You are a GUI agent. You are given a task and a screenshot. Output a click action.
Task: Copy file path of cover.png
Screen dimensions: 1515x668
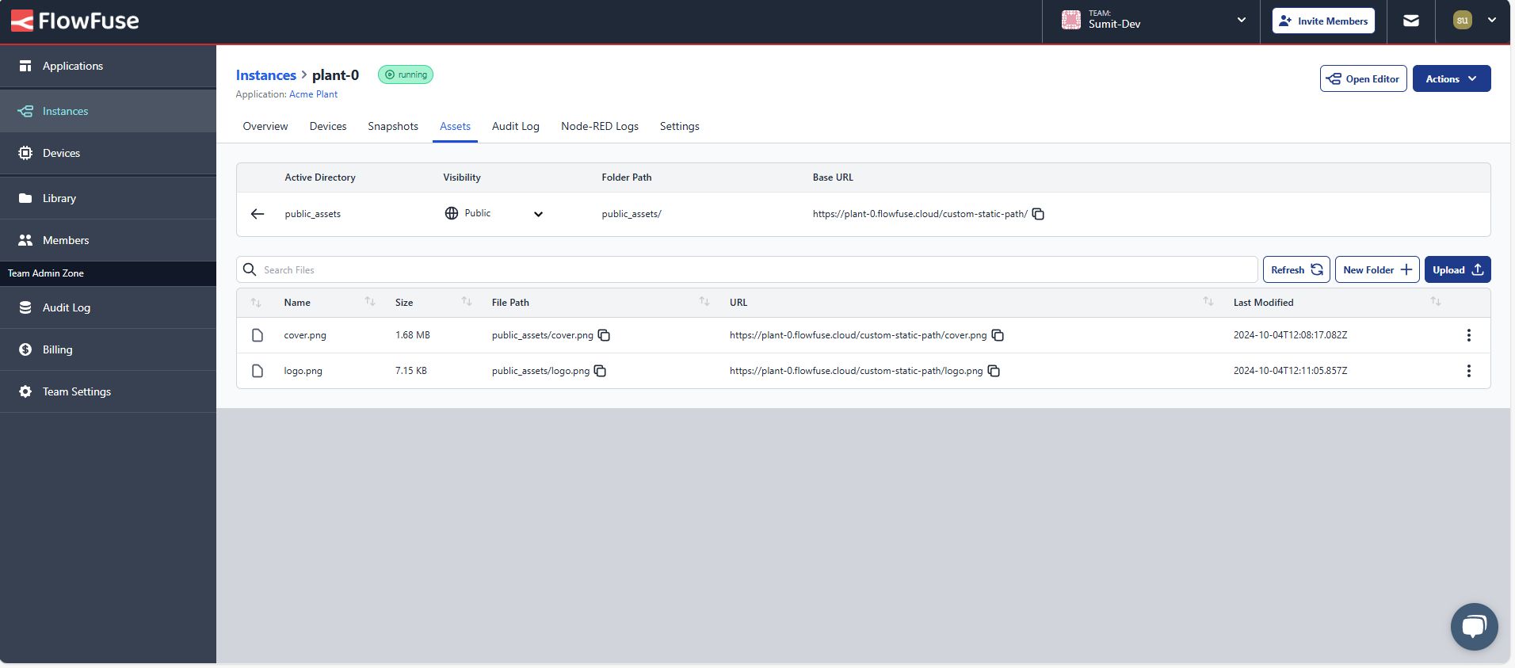[604, 335]
